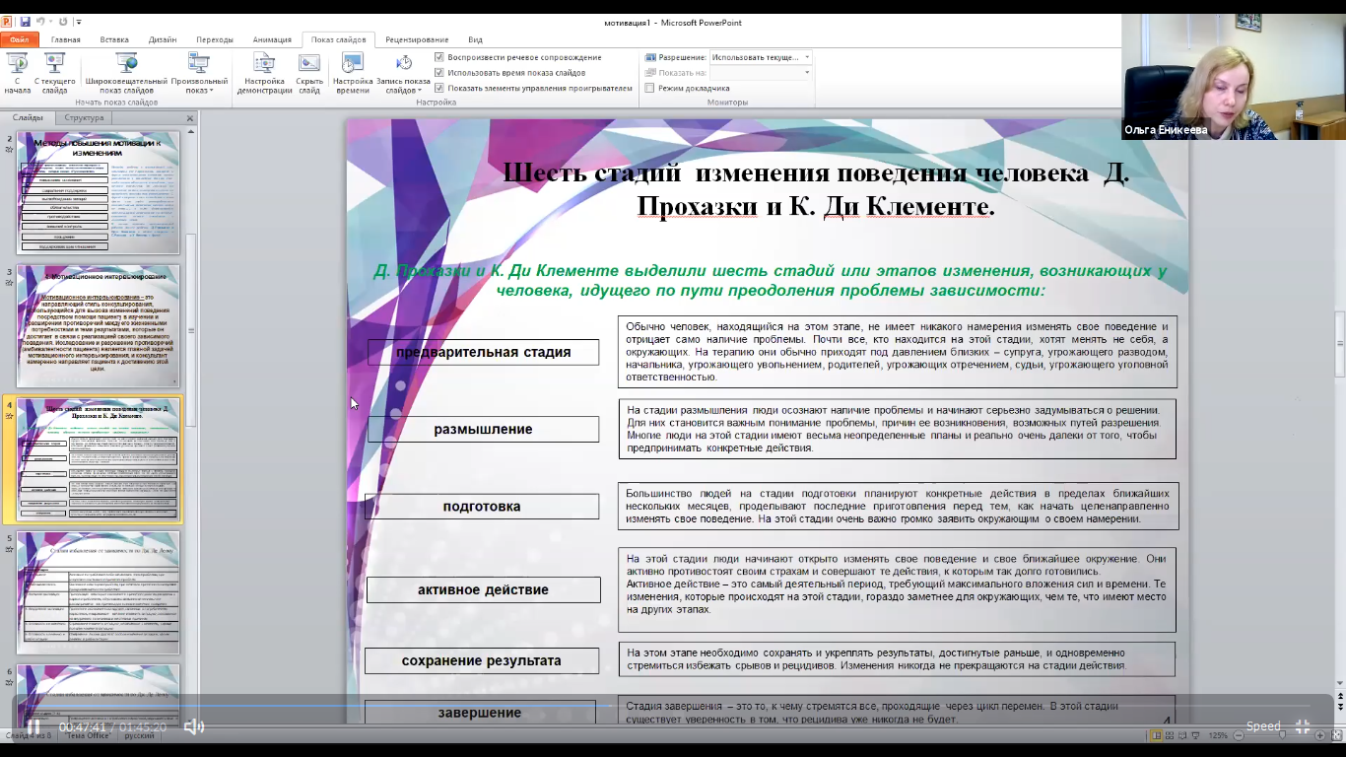Image resolution: width=1346 pixels, height=757 pixels.
Task: Select the Структура pane tab
Action: coord(84,117)
